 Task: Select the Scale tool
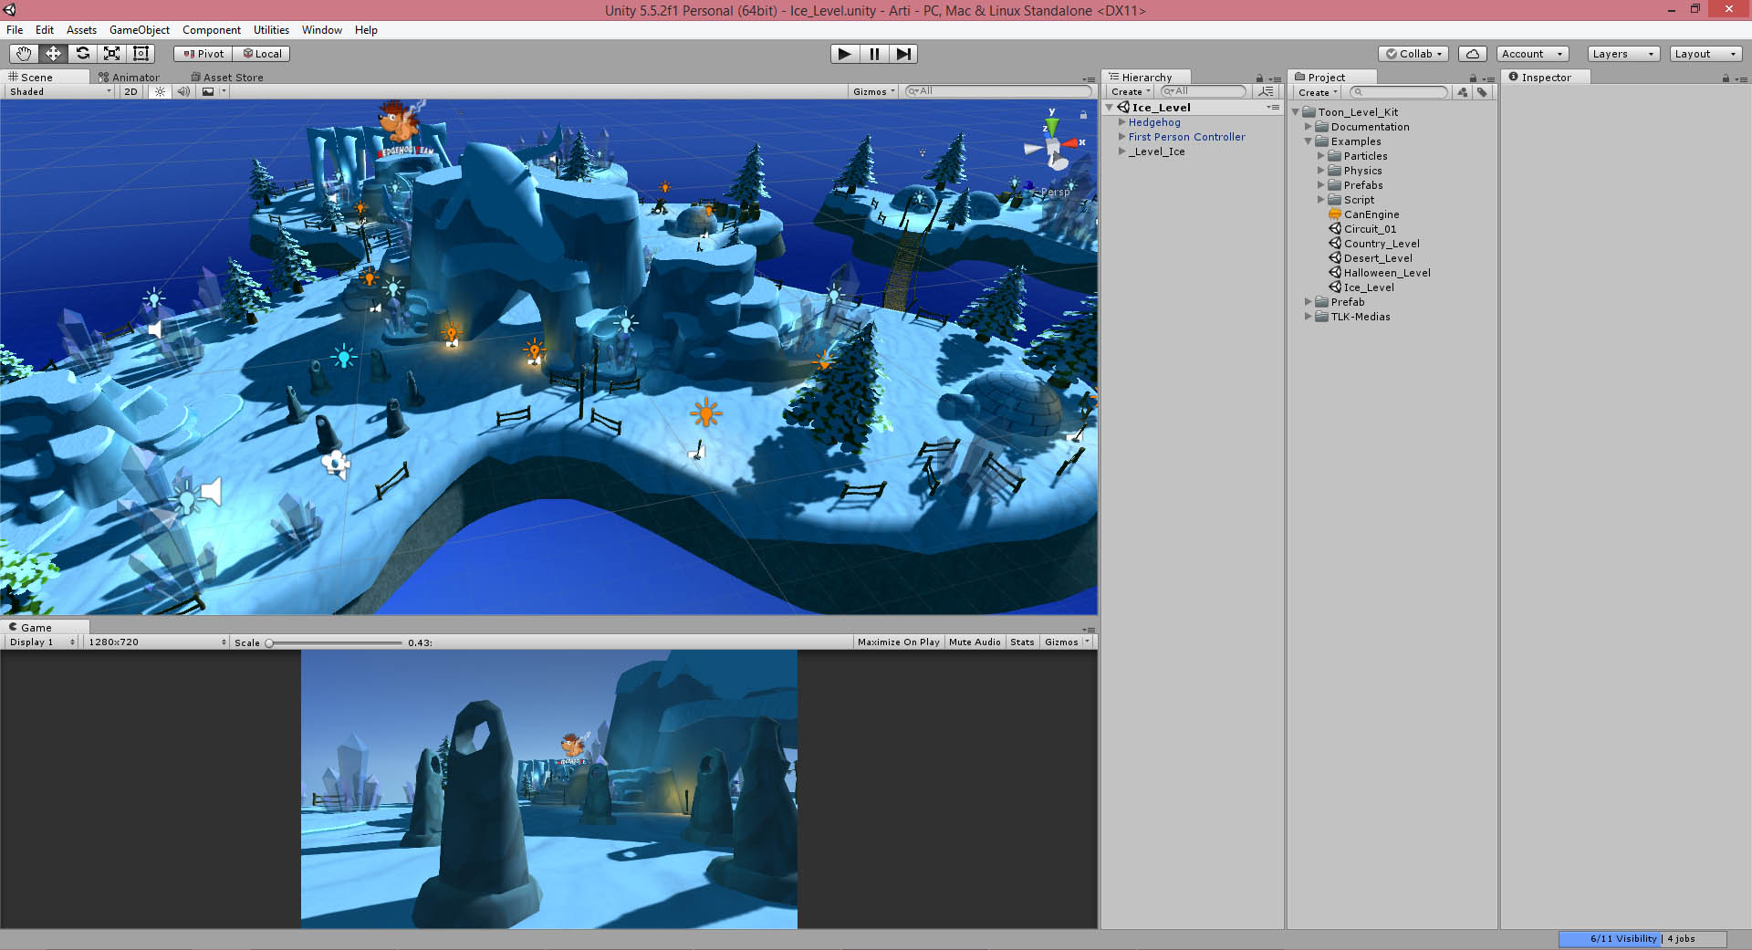click(x=111, y=54)
